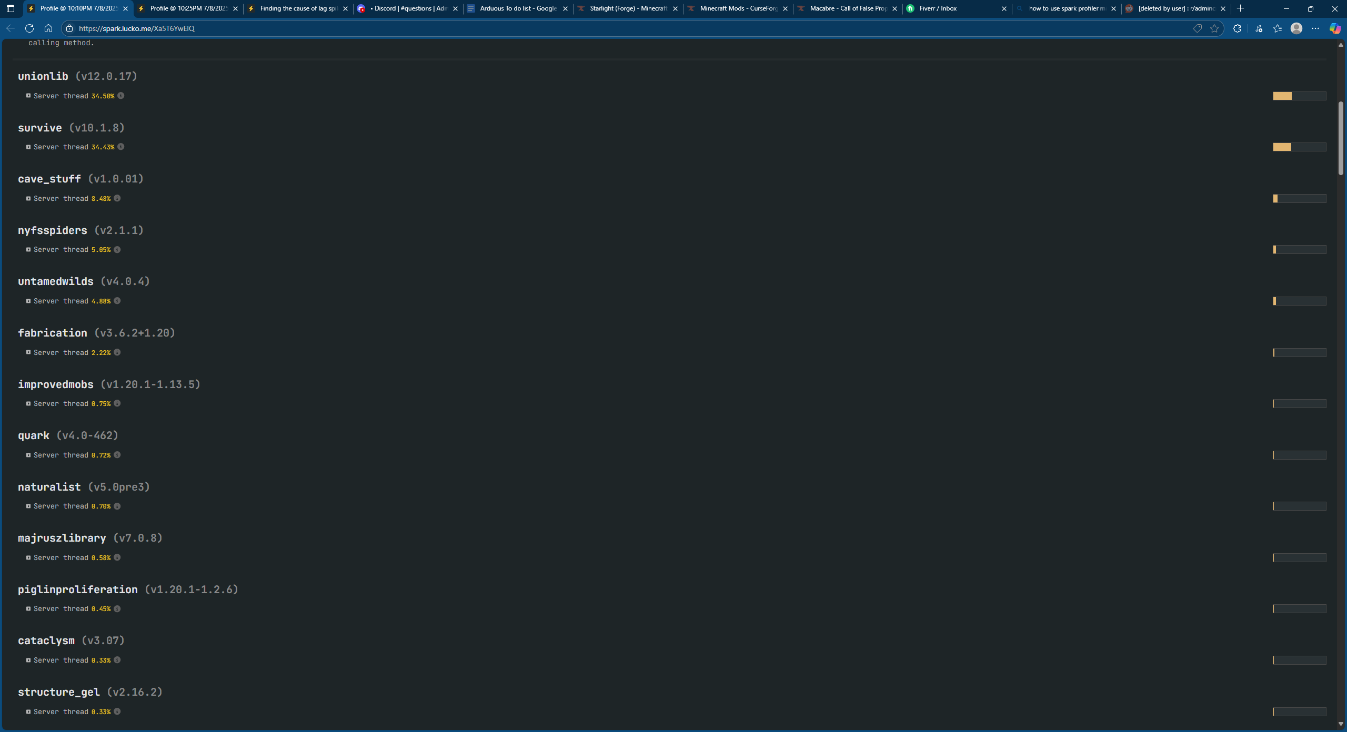Open info icon beside untamedwilds 4.88%
1347x732 pixels.
point(117,301)
